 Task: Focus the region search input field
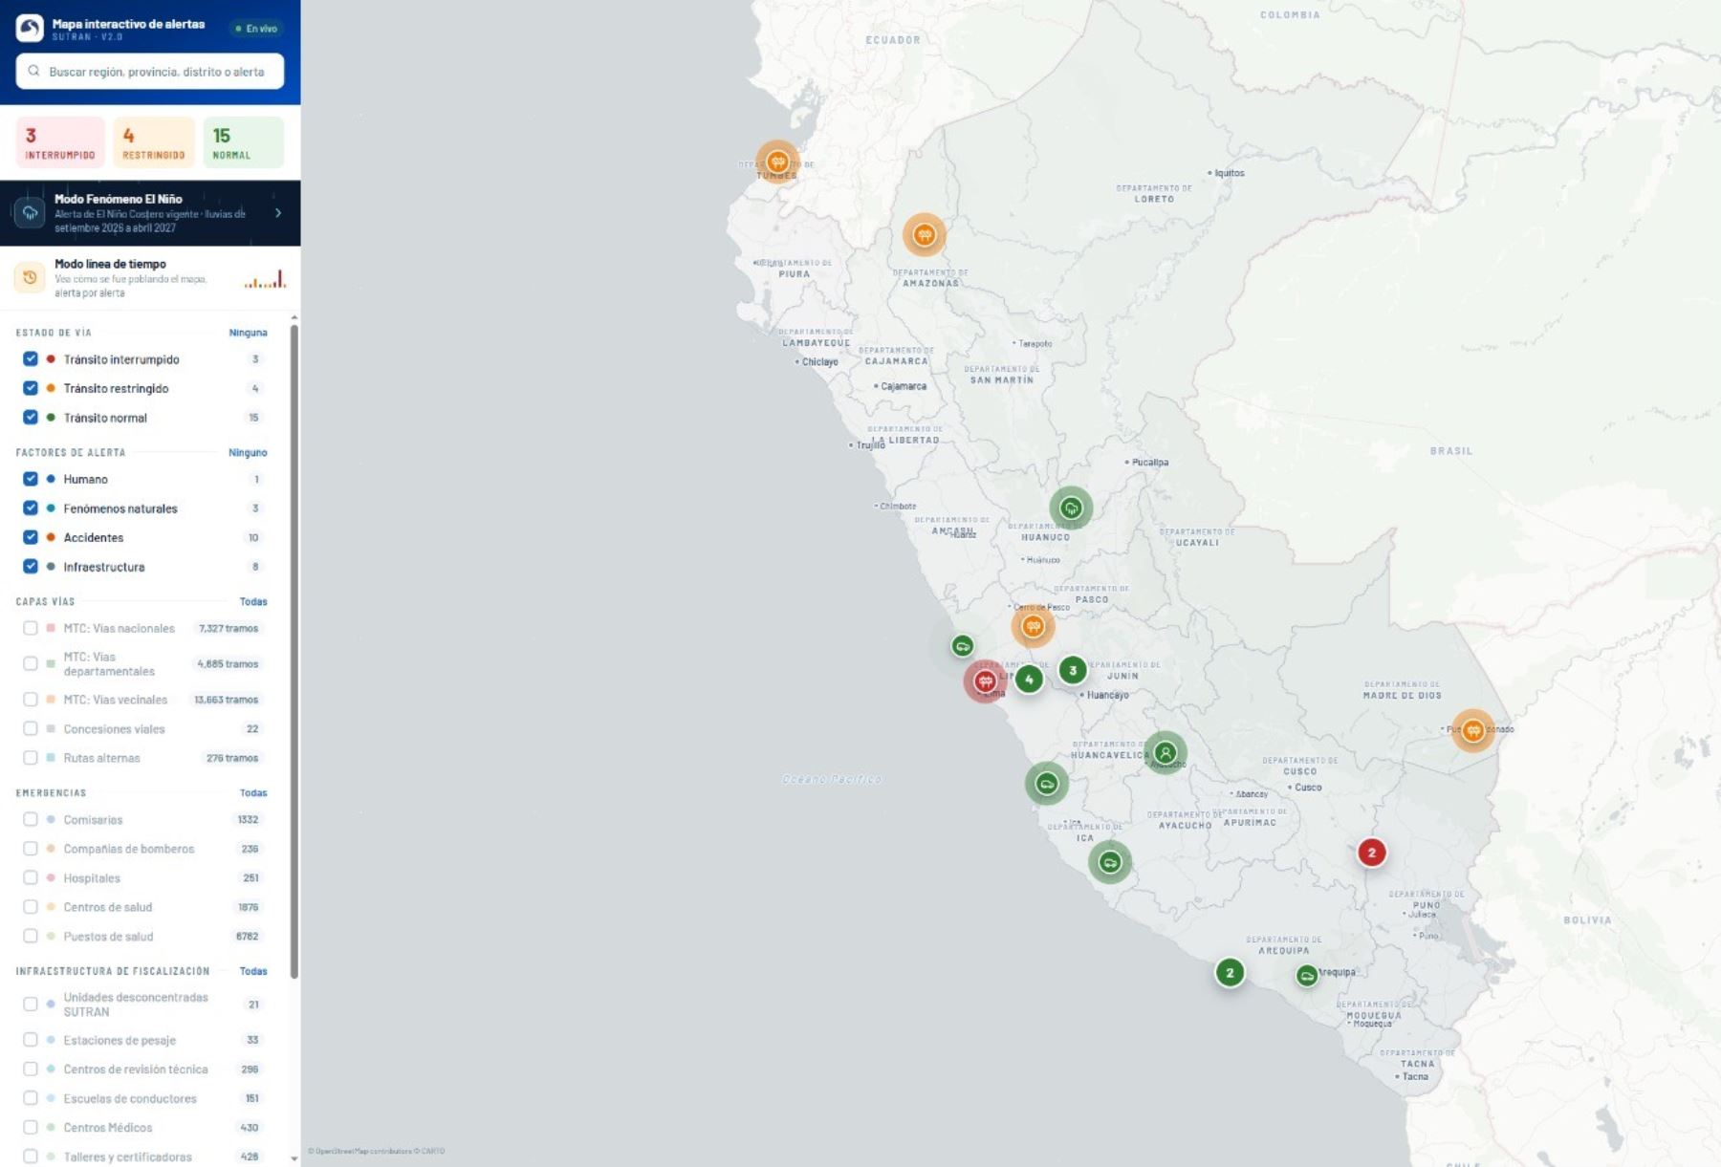pyautogui.click(x=150, y=71)
